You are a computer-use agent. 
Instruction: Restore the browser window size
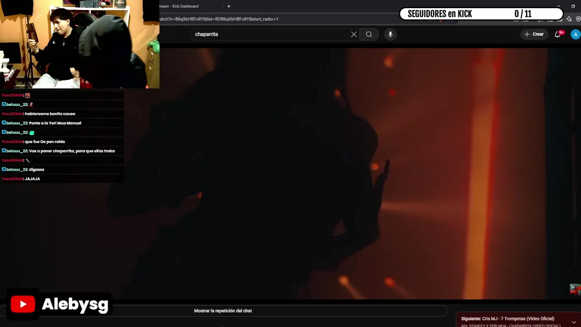(573, 6)
